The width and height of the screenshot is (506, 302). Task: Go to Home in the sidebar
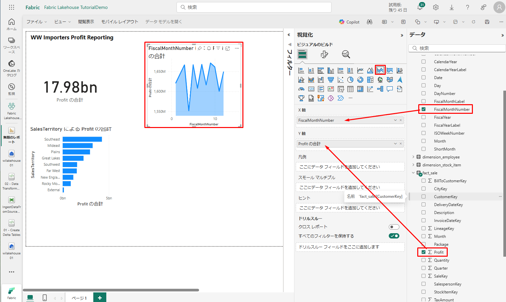pos(12,24)
